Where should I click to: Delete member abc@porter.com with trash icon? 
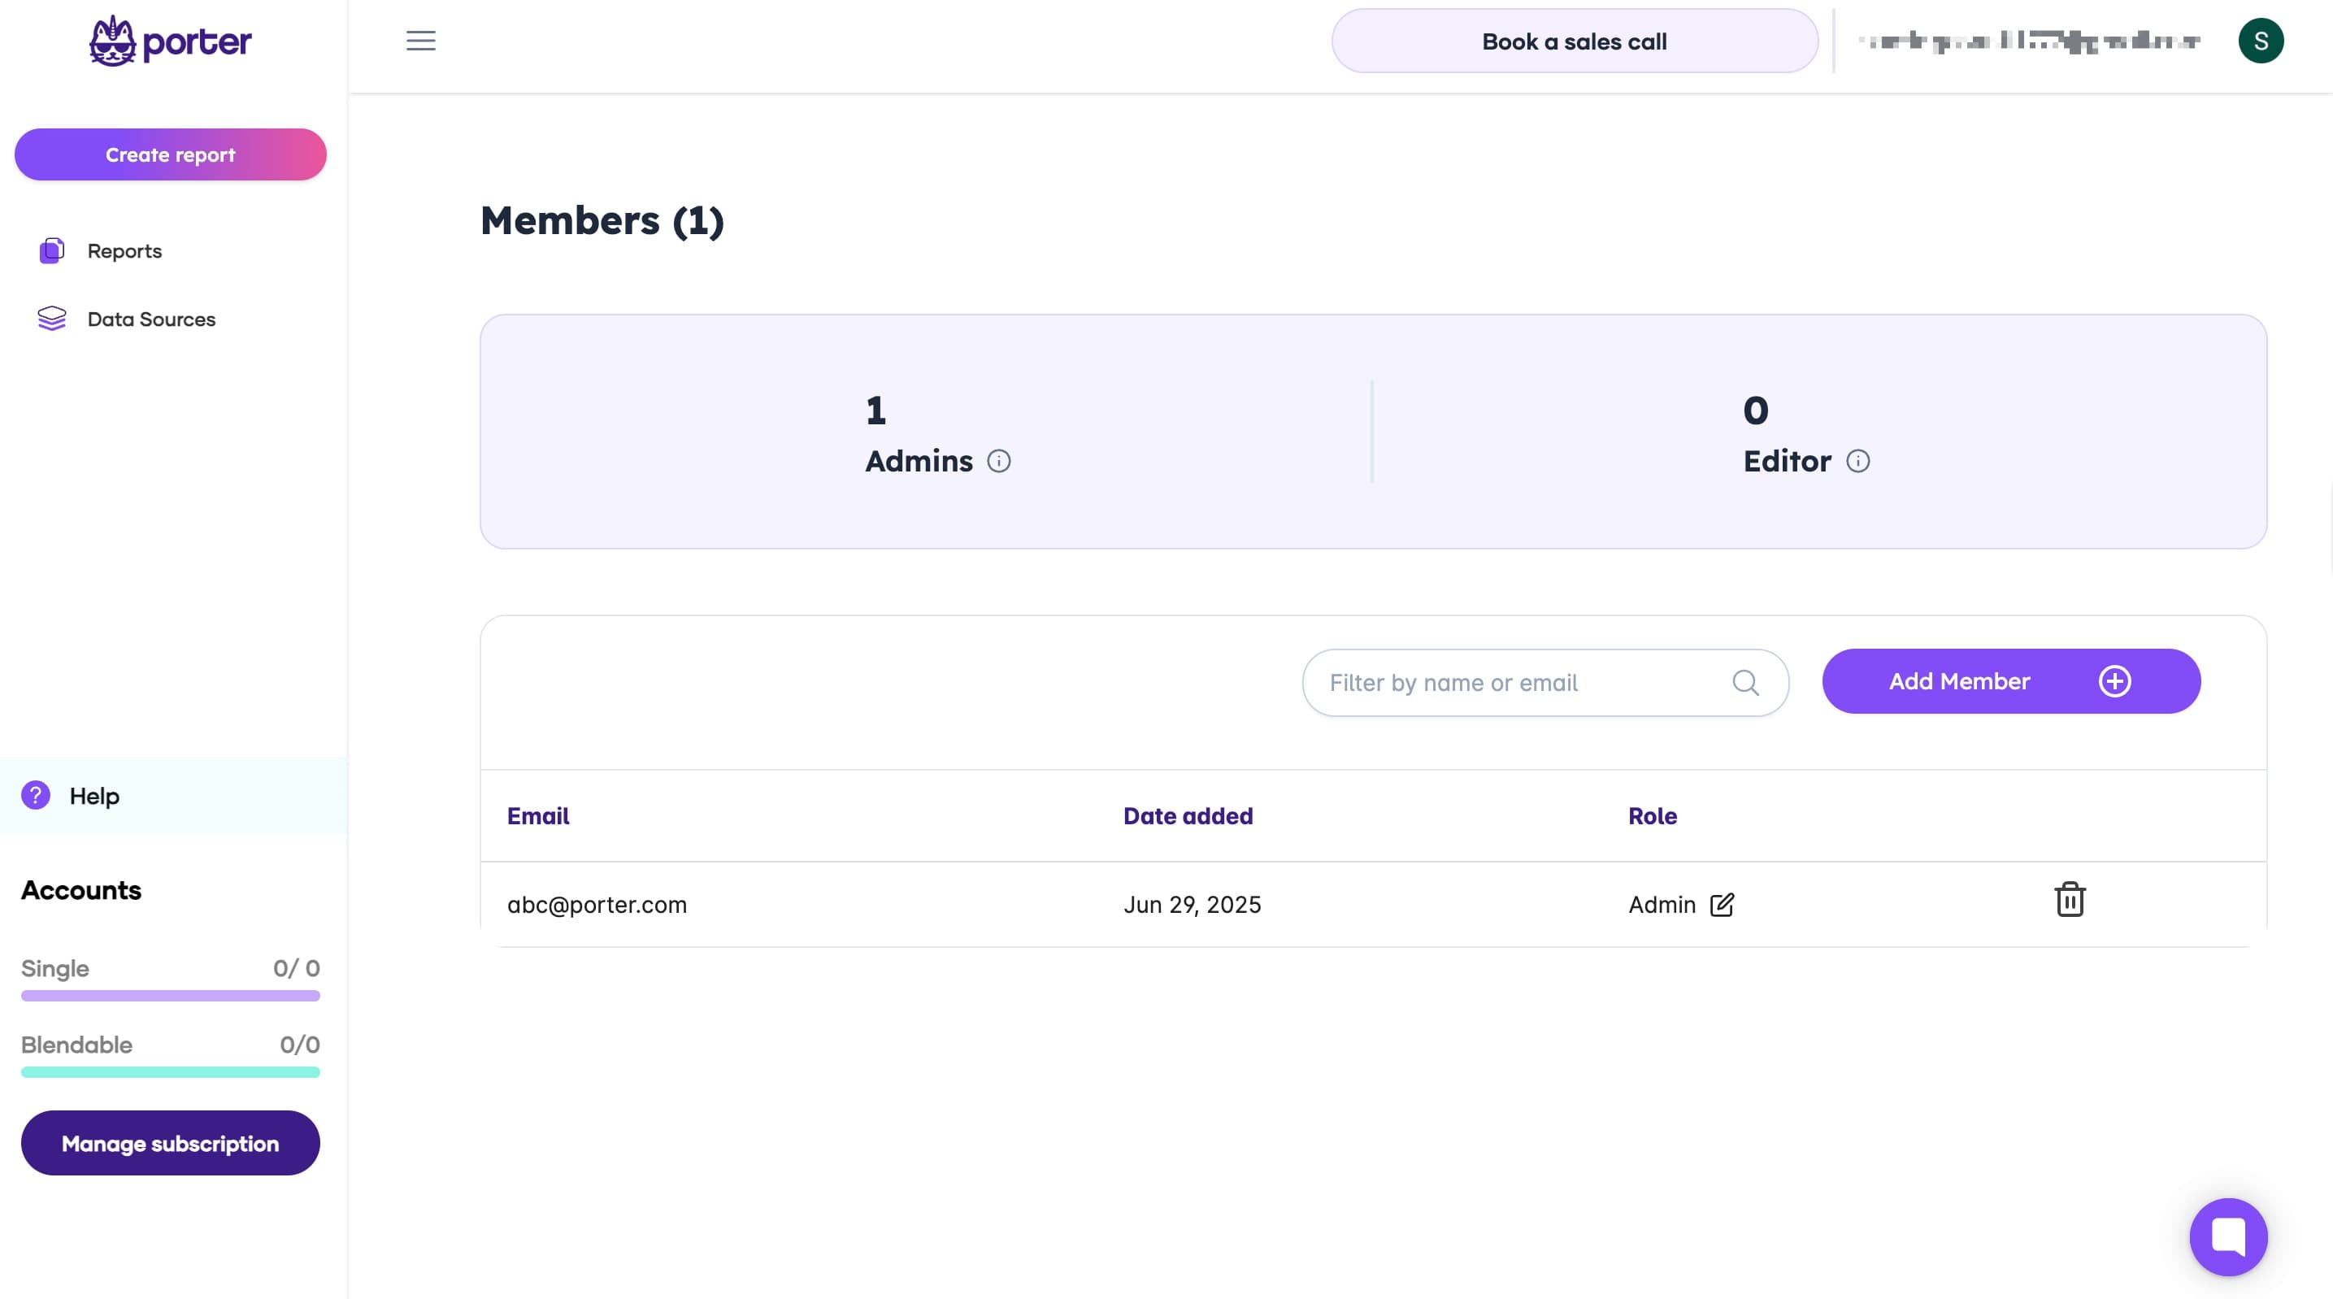pos(2069,900)
